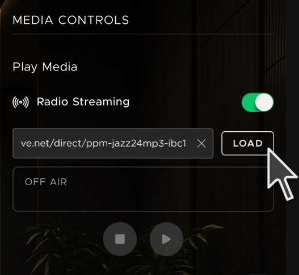299x275 pixels.
Task: Select the OFF AIR status box
Action: pyautogui.click(x=143, y=189)
